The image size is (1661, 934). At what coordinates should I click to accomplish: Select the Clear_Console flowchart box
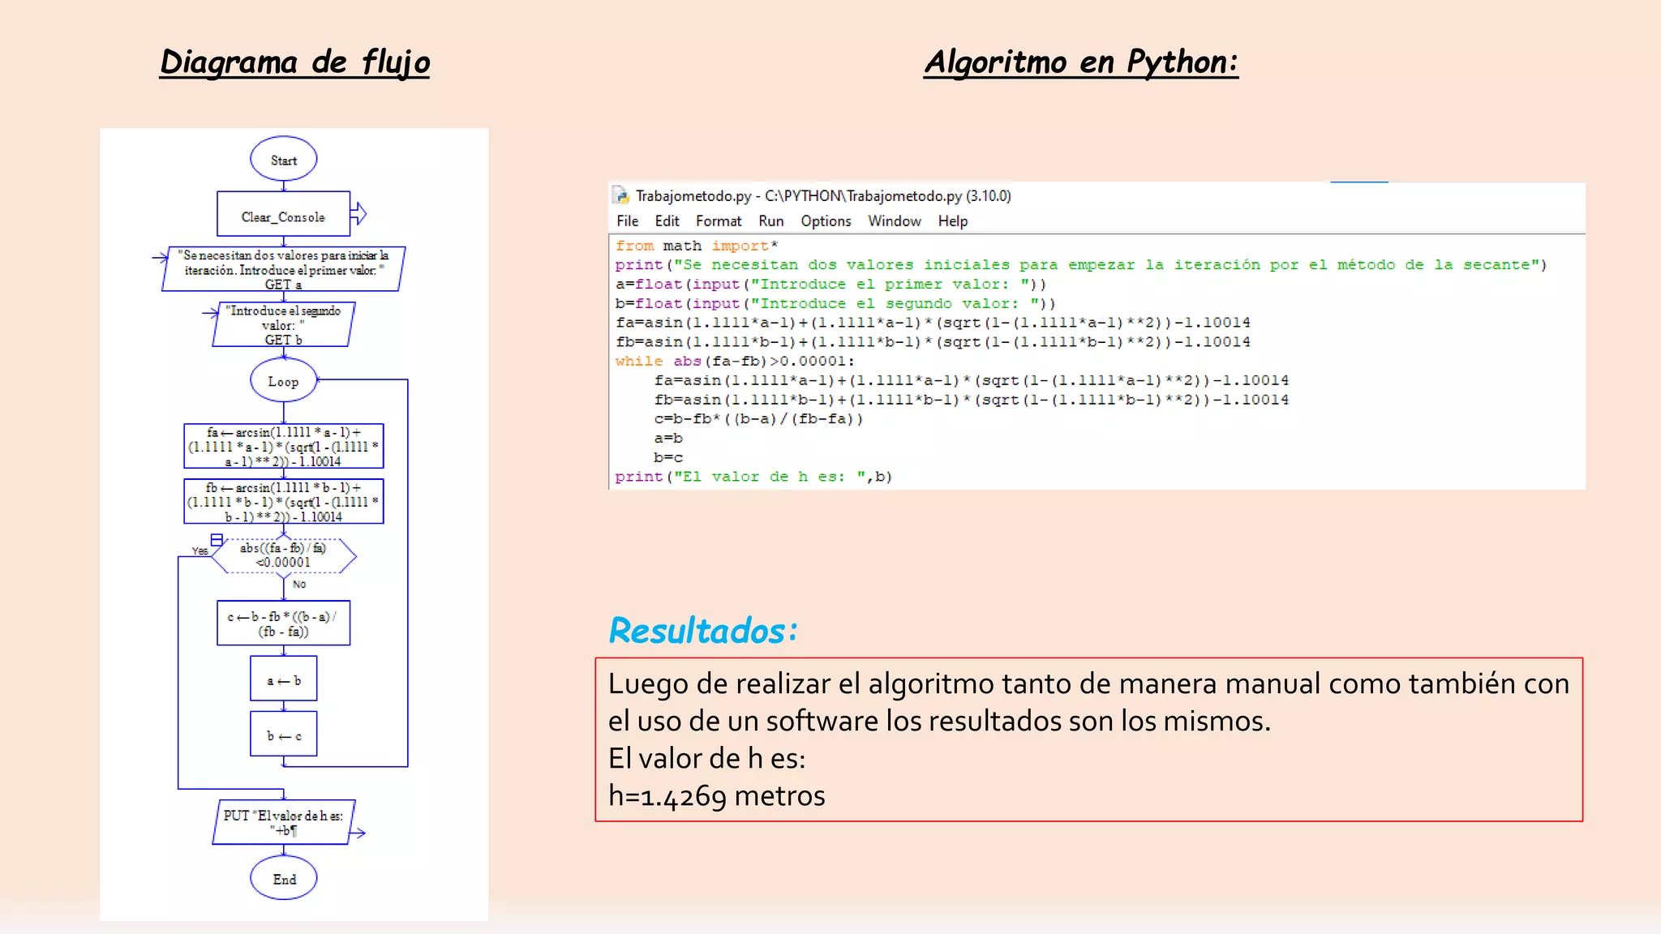click(x=284, y=215)
